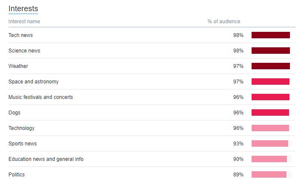Click the dark red Tech news bar
This screenshot has height=185, width=305.
(271, 35)
